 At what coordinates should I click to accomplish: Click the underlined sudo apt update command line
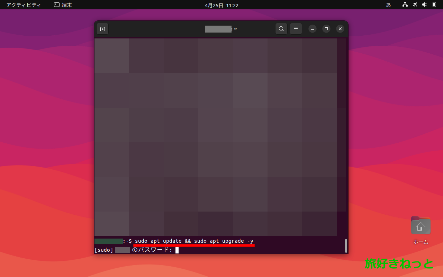(x=194, y=241)
